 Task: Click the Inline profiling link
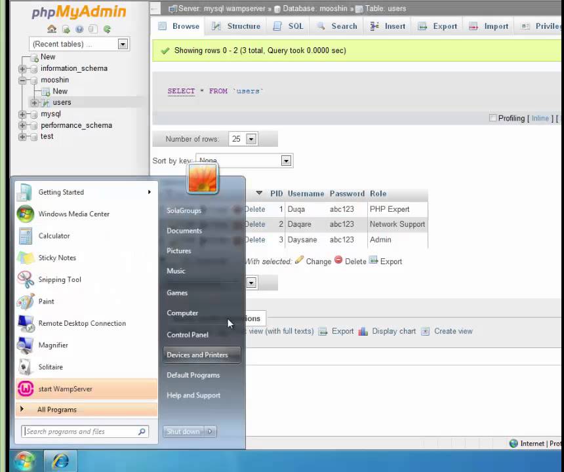point(540,118)
